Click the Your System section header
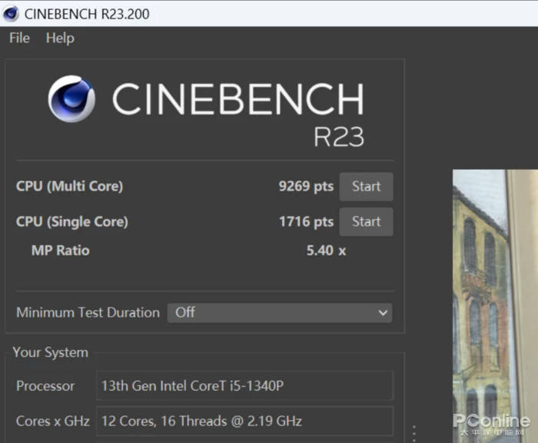The height and width of the screenshot is (443, 538). click(51, 352)
